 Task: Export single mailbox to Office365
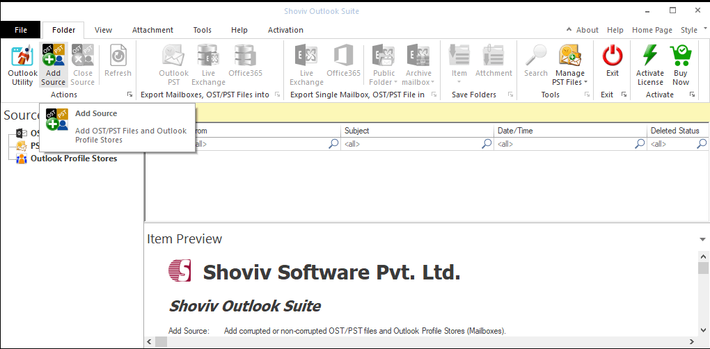pos(344,61)
